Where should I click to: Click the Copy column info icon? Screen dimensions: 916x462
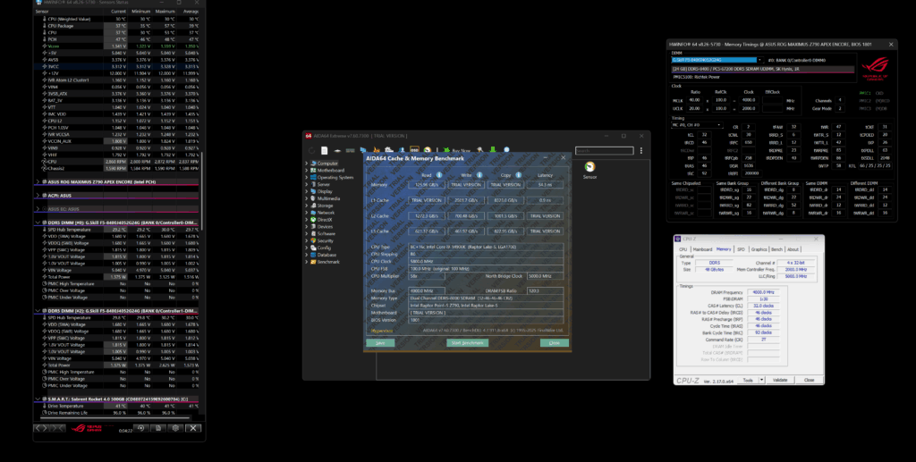click(518, 175)
